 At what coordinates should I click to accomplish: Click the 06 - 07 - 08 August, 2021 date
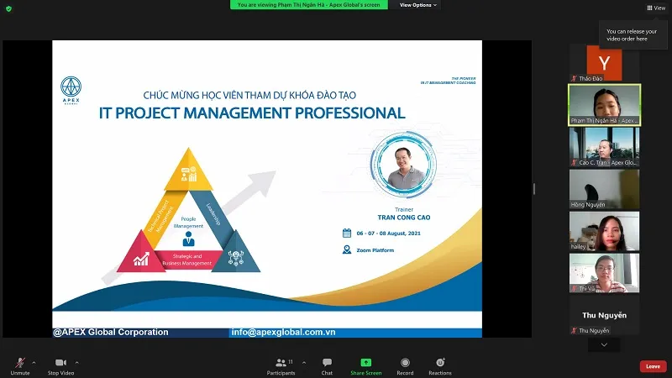tap(388, 234)
